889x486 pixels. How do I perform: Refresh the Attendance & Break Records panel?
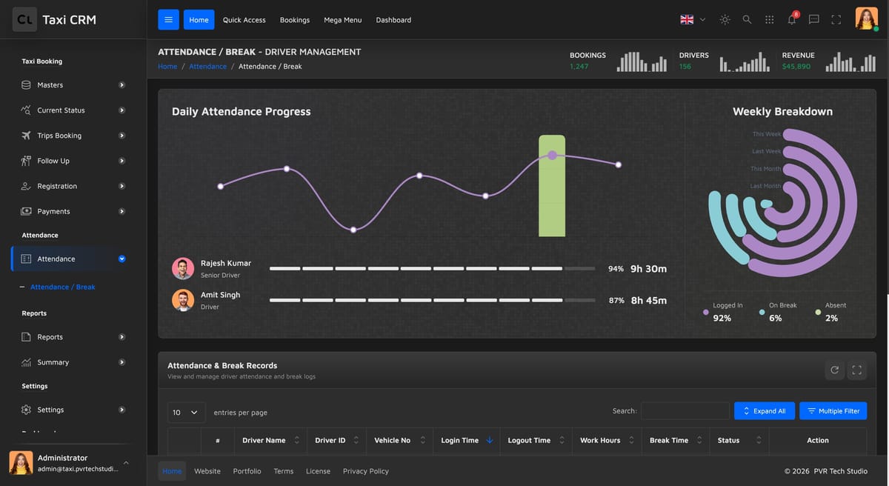coord(835,370)
